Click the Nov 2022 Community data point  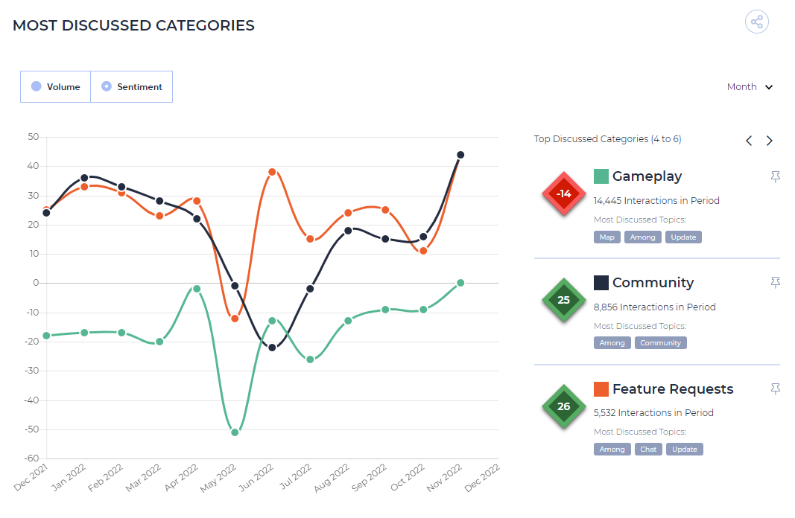tap(460, 155)
